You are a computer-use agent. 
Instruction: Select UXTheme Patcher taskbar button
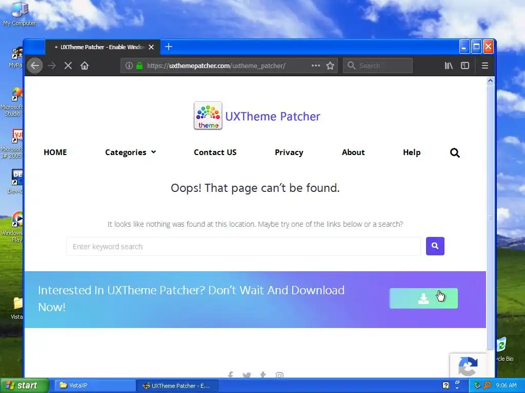pos(177,386)
